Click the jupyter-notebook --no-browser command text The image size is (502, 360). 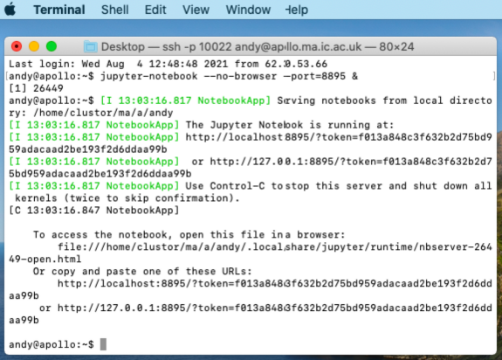[229, 76]
